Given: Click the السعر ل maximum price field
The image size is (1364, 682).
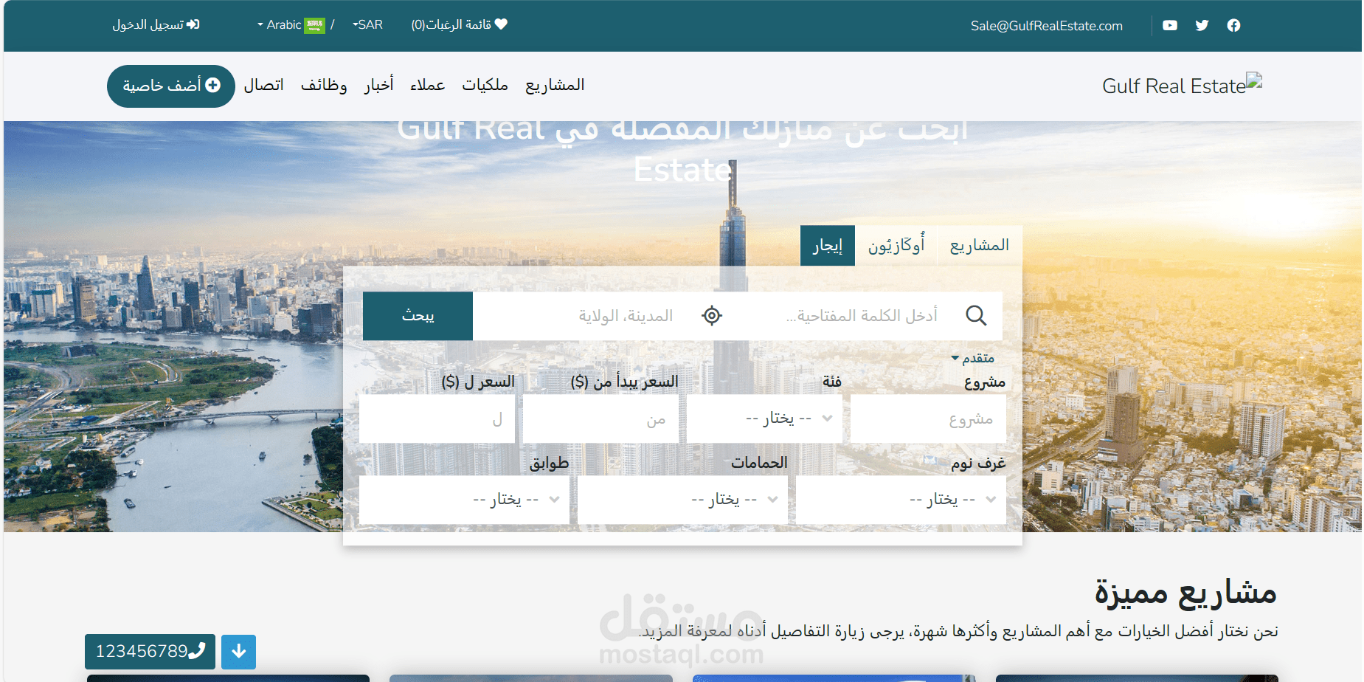Looking at the screenshot, I should coord(437,418).
